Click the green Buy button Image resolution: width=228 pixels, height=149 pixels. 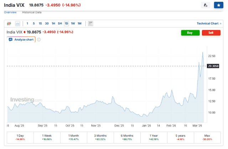click(x=190, y=33)
